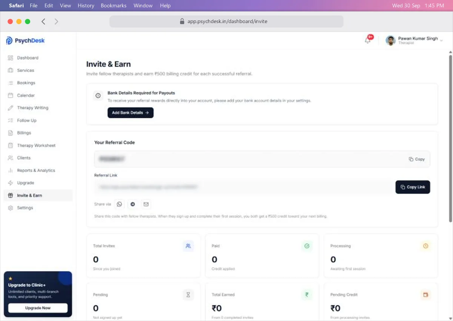Click the Processing clock icon
This screenshot has height=321, width=453.
tap(425, 246)
